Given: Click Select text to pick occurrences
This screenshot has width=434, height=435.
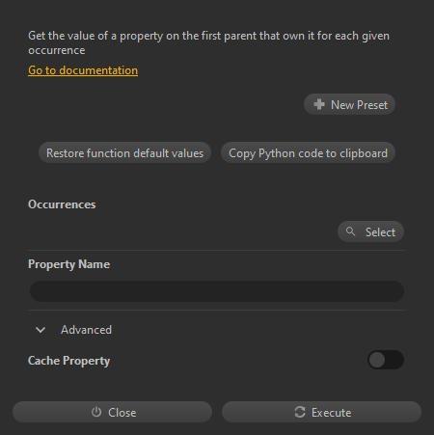Looking at the screenshot, I should tap(380, 232).
